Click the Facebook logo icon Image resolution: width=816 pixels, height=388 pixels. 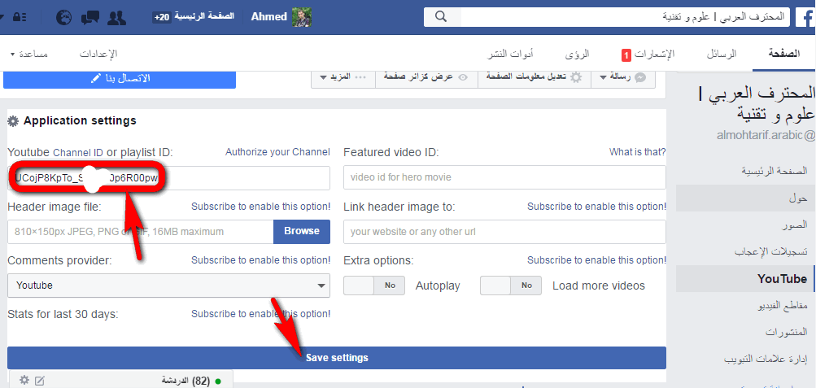click(x=805, y=16)
